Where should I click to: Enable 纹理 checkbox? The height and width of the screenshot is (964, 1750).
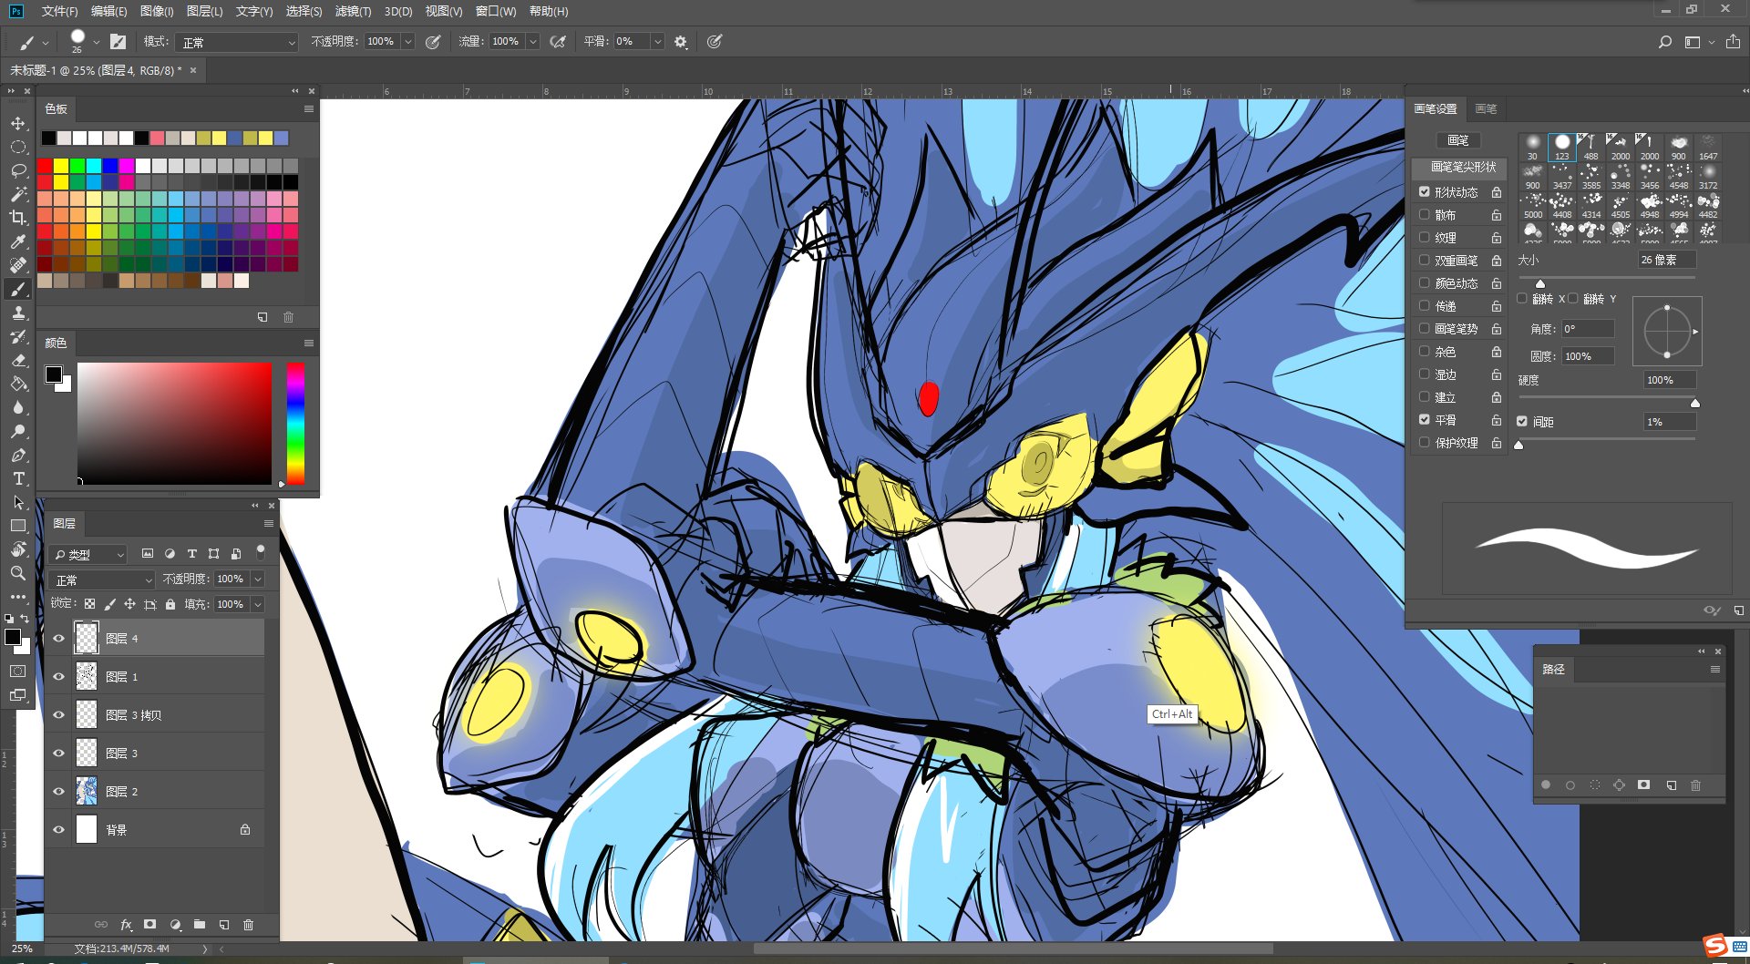(1425, 237)
